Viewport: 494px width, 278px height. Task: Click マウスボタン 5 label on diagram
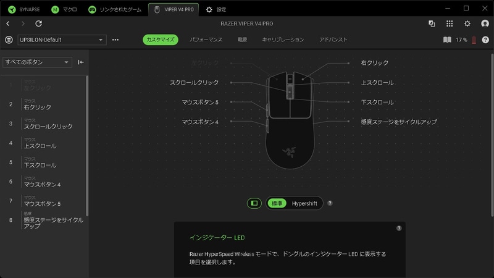pos(200,102)
